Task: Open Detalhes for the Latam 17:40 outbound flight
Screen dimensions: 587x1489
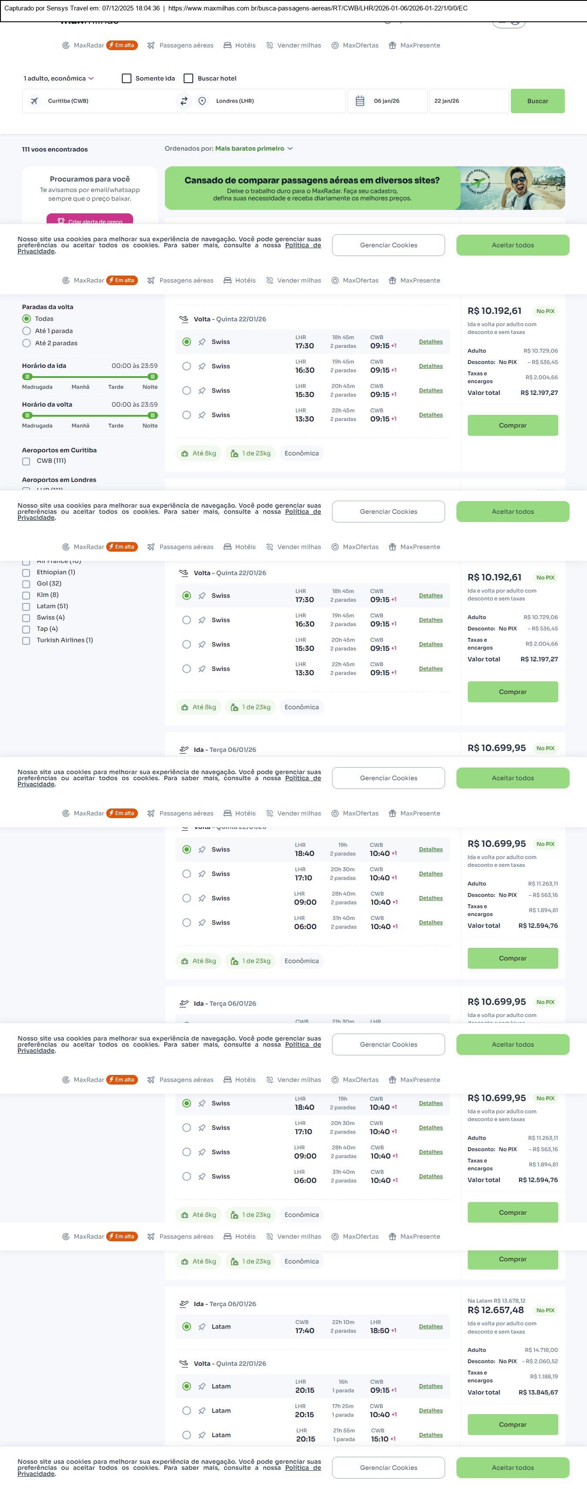Action: click(430, 1327)
